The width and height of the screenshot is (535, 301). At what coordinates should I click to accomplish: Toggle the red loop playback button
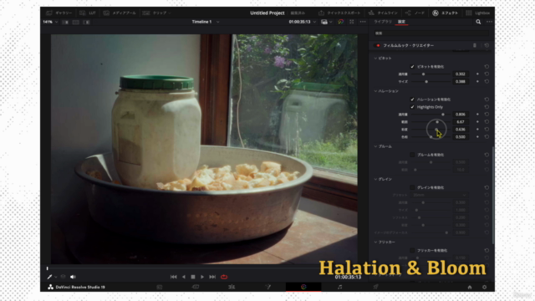[224, 277]
